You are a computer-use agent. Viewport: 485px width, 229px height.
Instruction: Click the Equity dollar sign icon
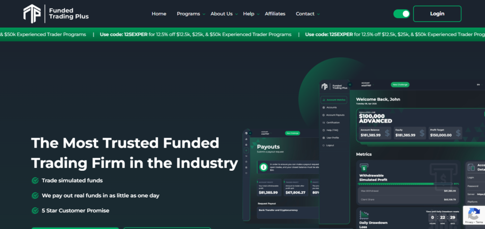pos(422,133)
